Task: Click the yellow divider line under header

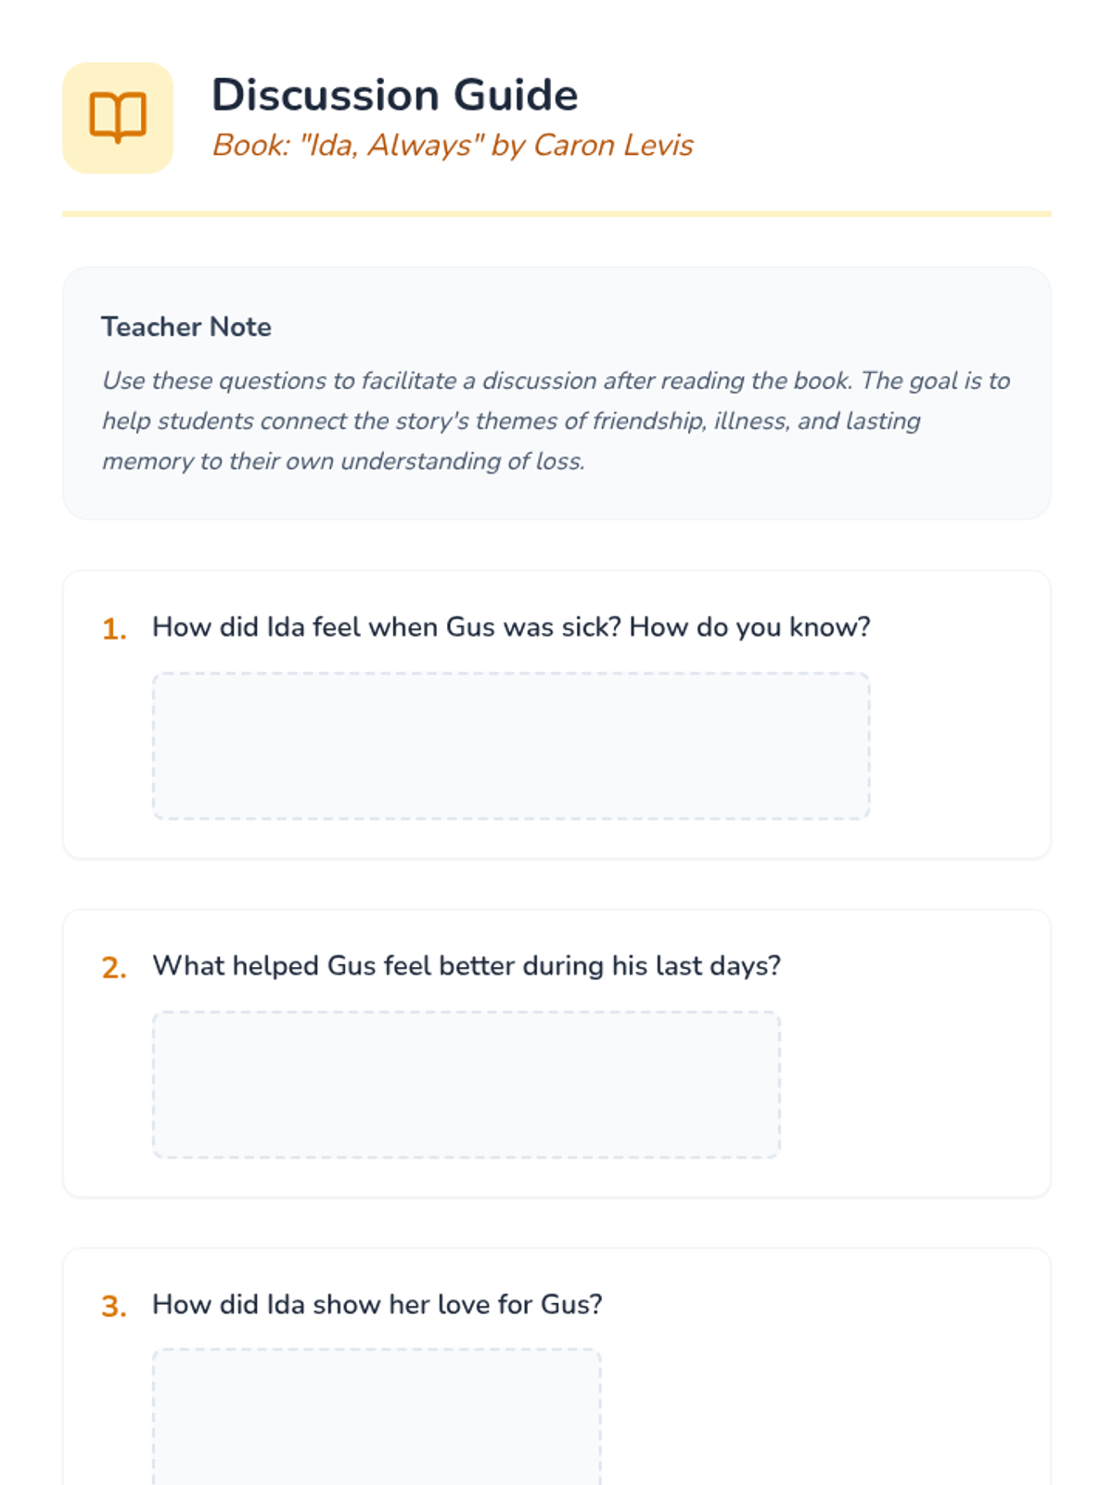Action: click(x=556, y=213)
